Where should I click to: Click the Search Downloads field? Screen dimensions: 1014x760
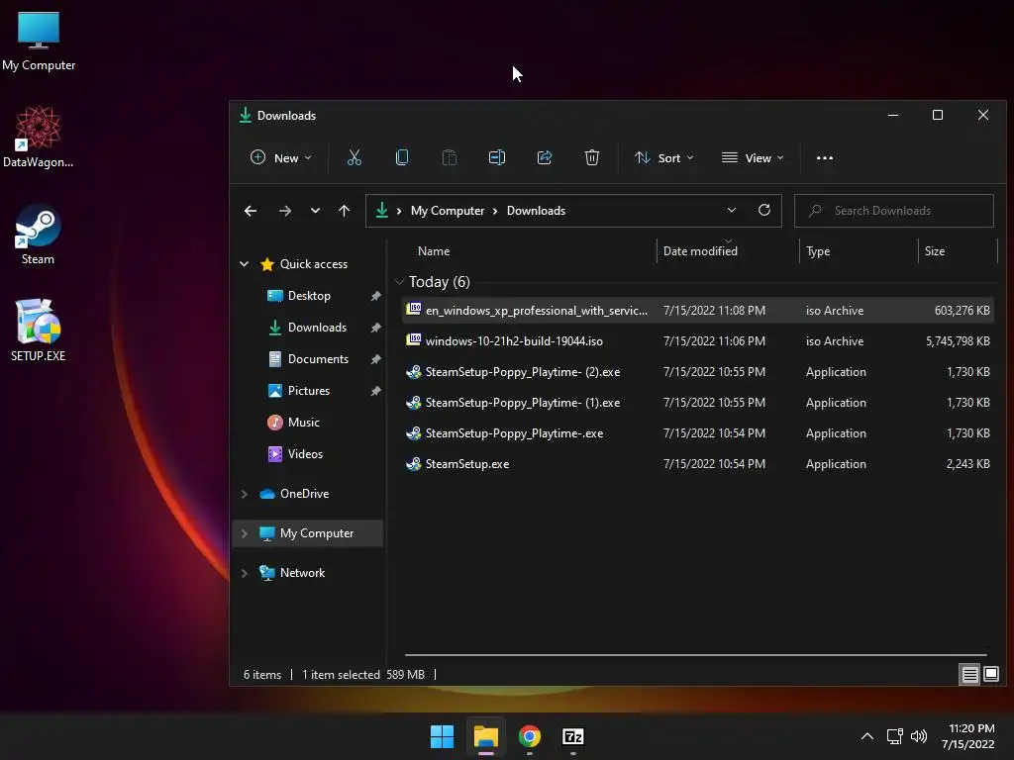pyautogui.click(x=894, y=211)
